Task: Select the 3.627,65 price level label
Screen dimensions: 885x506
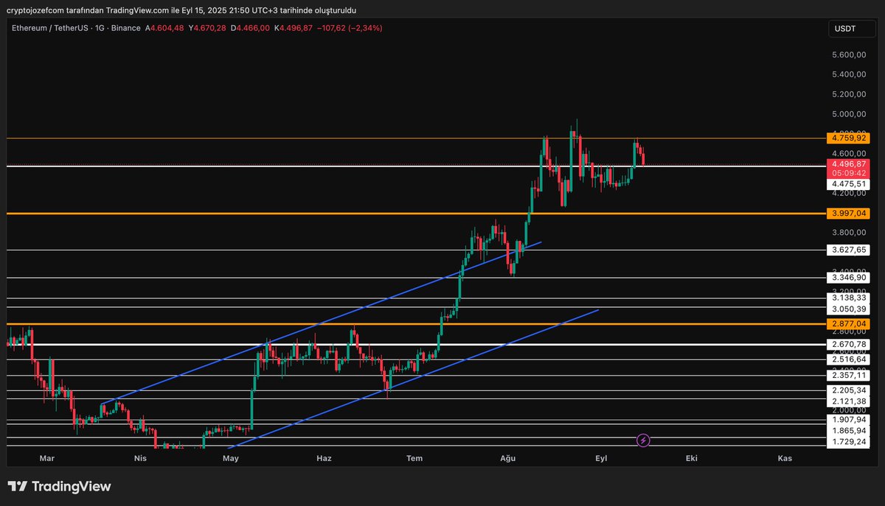Action: tap(848, 250)
